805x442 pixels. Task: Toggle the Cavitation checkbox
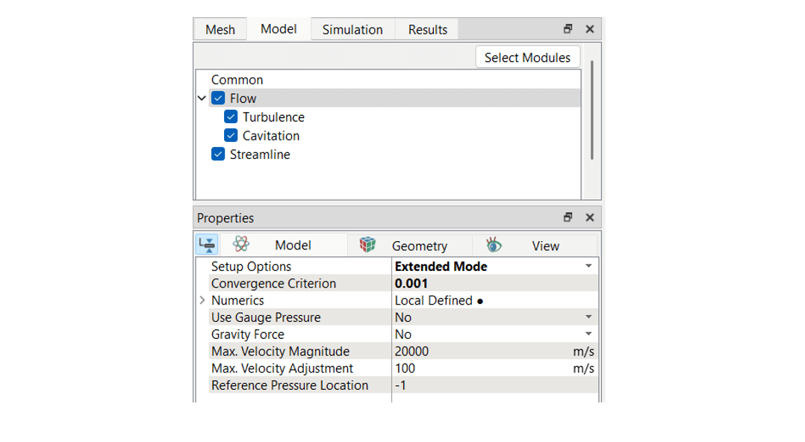click(x=231, y=136)
